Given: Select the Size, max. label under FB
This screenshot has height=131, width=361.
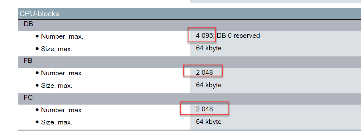Looking at the screenshot, I should pos(57,86).
